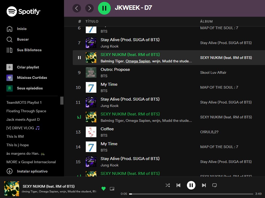Go back with the left chevron
The width and height of the screenshot is (265, 198).
pyautogui.click(x=77, y=8)
